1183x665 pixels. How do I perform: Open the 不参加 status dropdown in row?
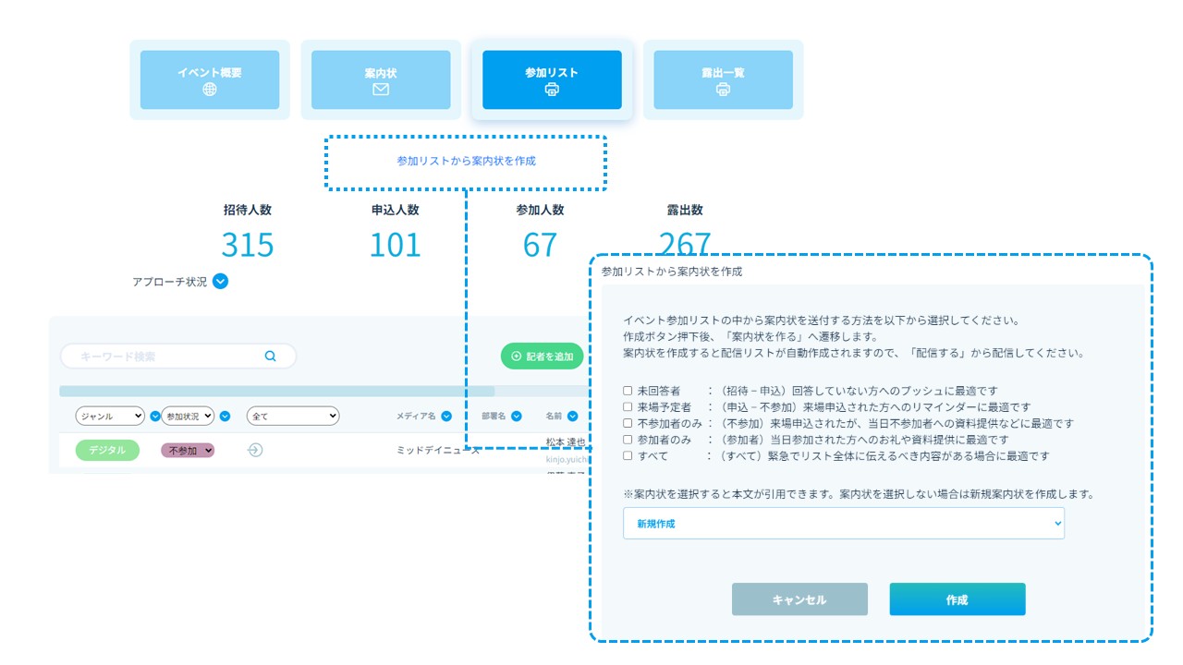pos(189,450)
